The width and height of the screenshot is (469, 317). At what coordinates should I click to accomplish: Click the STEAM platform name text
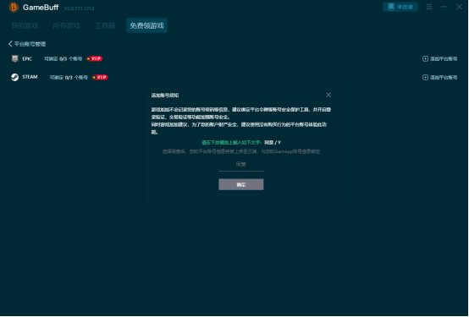point(30,77)
